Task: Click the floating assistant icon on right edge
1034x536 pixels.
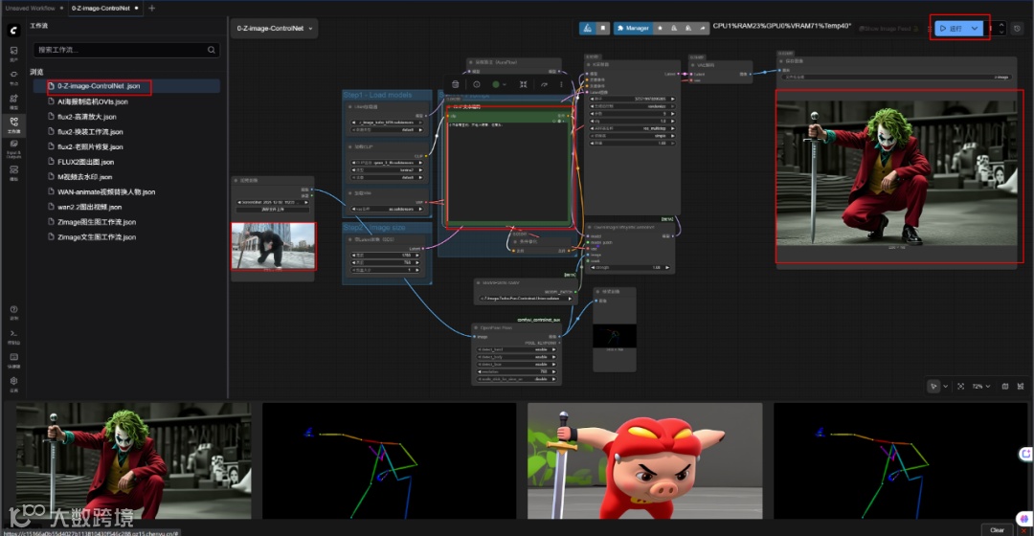Action: [1024, 454]
